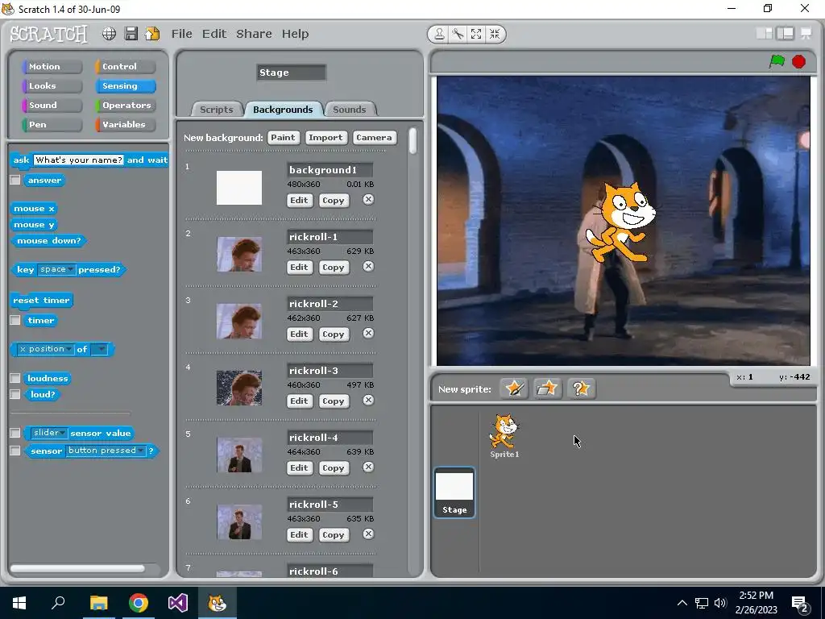Select the Stage thumbnail
Viewport: 825px width, 619px height.
[454, 492]
